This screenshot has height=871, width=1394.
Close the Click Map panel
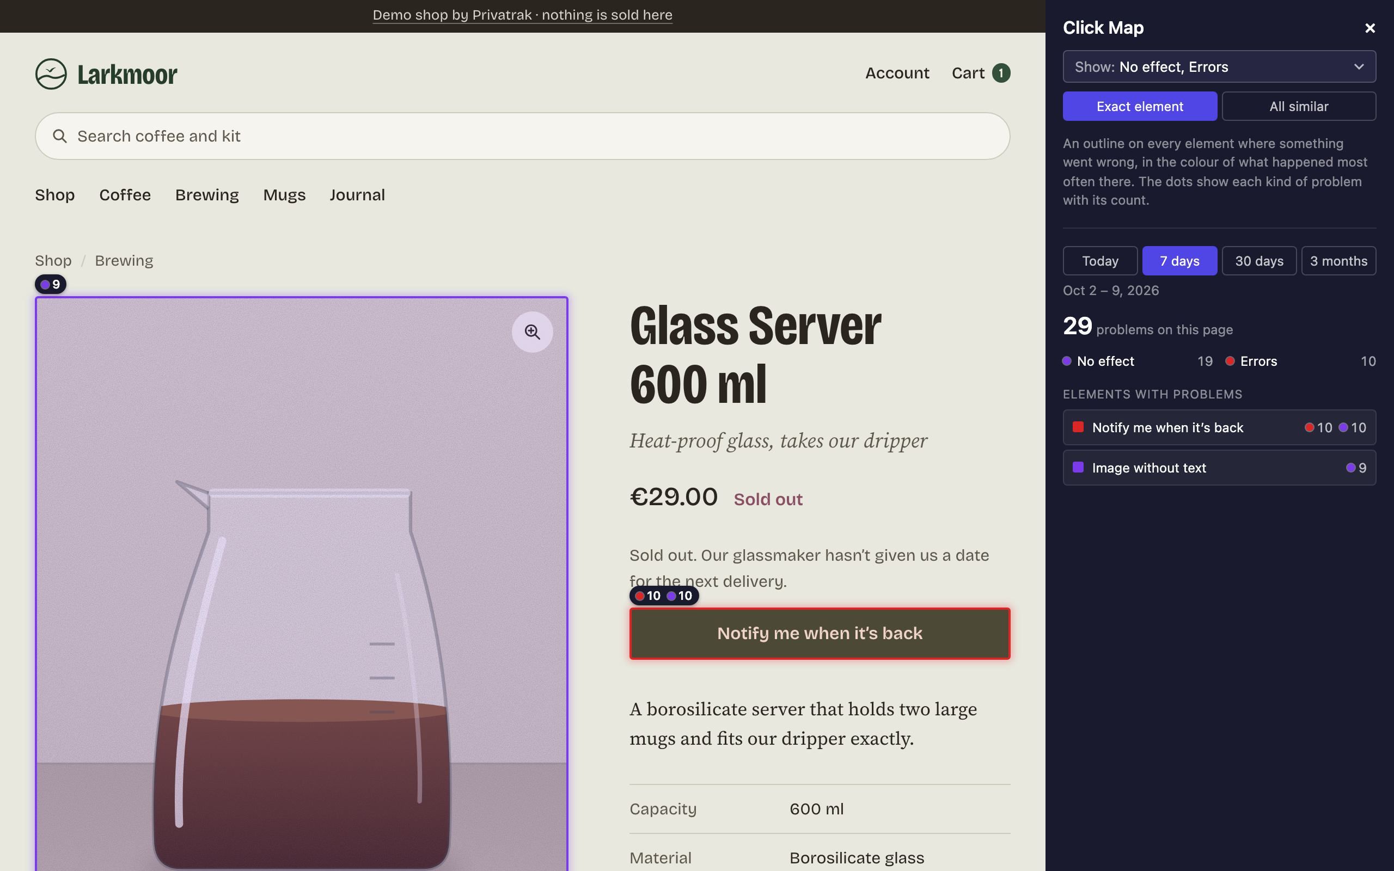pos(1370,28)
